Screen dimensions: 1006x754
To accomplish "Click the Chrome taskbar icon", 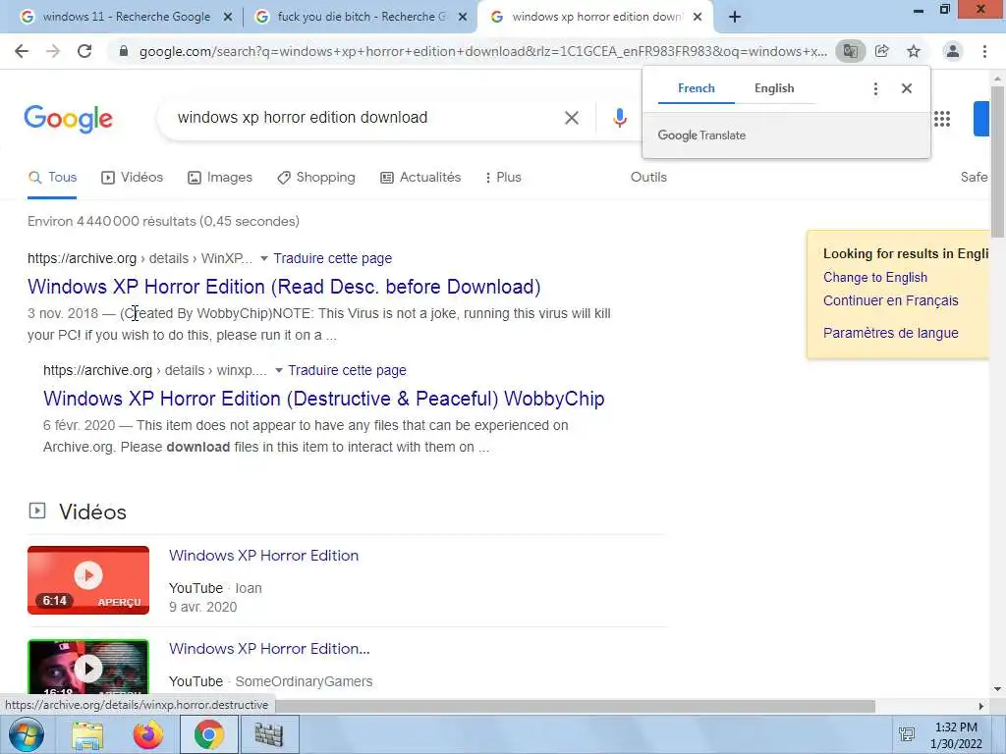I will pos(209,734).
